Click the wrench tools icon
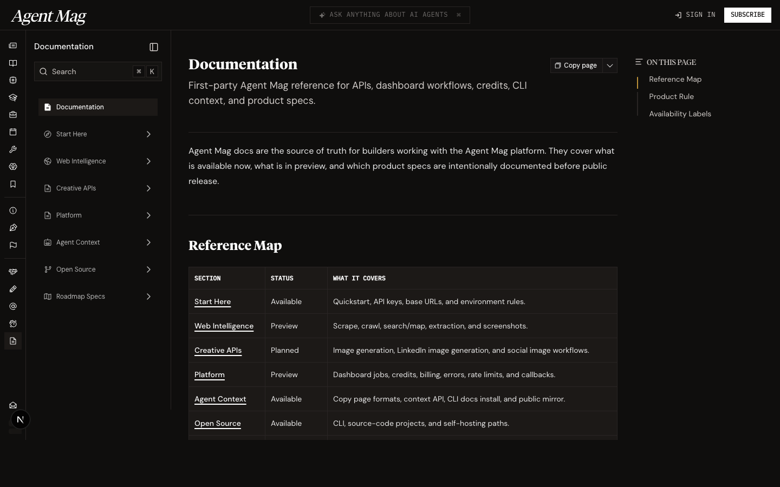780x487 pixels. [x=13, y=149]
